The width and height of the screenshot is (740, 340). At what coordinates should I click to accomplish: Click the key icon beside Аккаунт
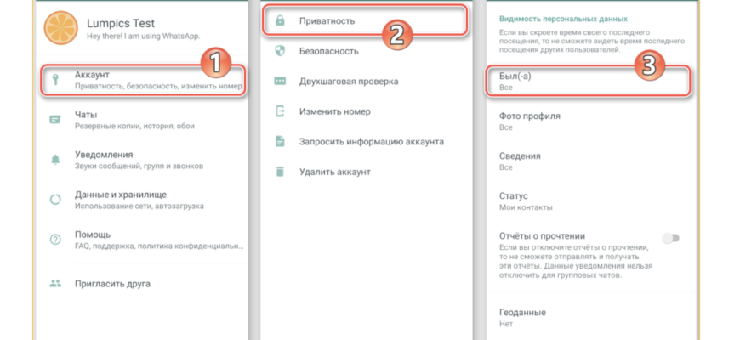click(55, 80)
